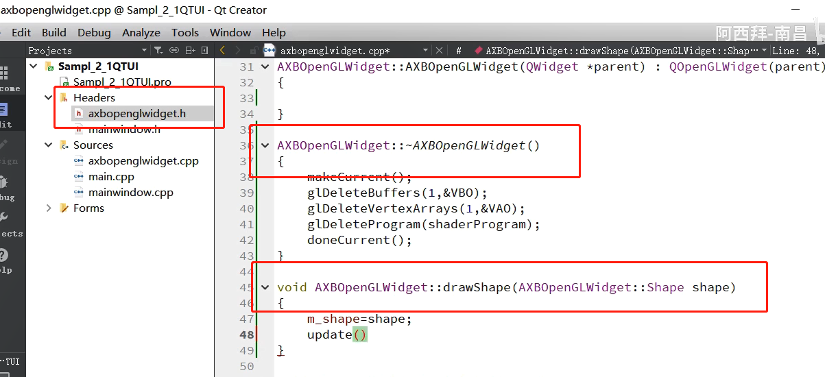Viewport: 825px width, 377px height.
Task: Open the Debug menu
Action: pos(94,32)
